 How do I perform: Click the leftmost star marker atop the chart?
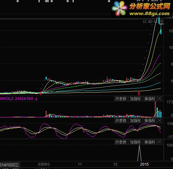pyautogui.click(x=17, y=1)
